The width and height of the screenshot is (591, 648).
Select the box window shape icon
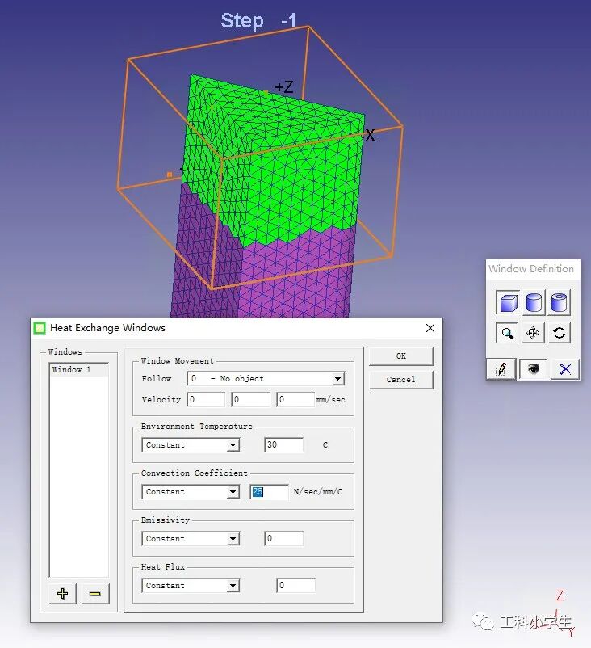[508, 302]
